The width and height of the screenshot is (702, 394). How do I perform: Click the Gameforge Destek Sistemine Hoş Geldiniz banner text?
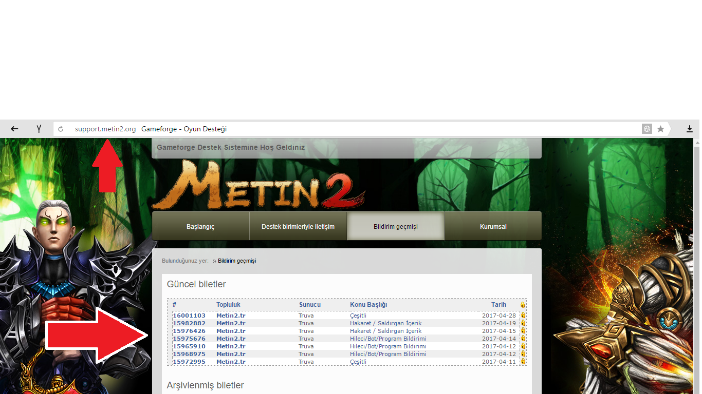[x=231, y=147]
